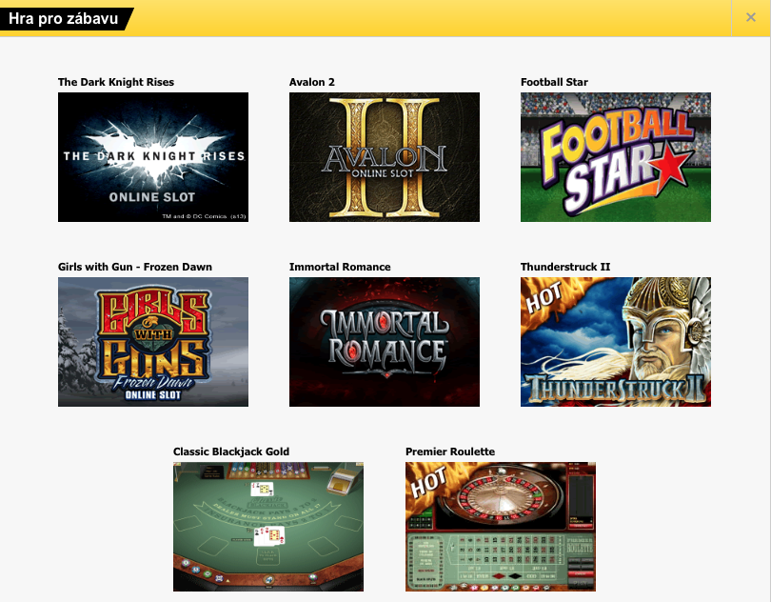Click the HOT badge on Thunderstruck II
771x602 pixels.
(543, 298)
